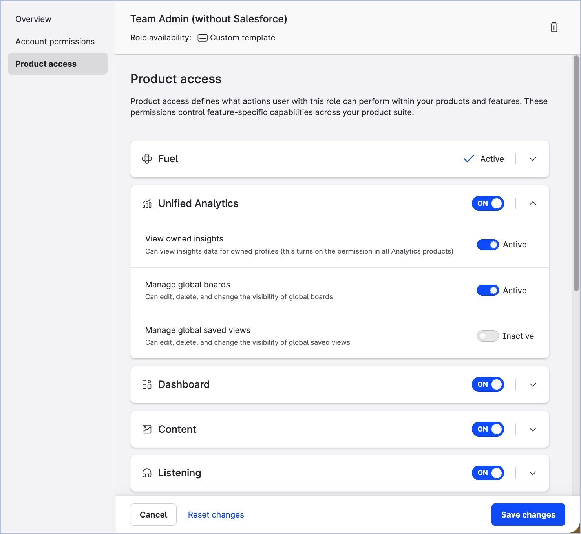The image size is (581, 534).
Task: Click the Custom template icon
Action: tap(203, 38)
